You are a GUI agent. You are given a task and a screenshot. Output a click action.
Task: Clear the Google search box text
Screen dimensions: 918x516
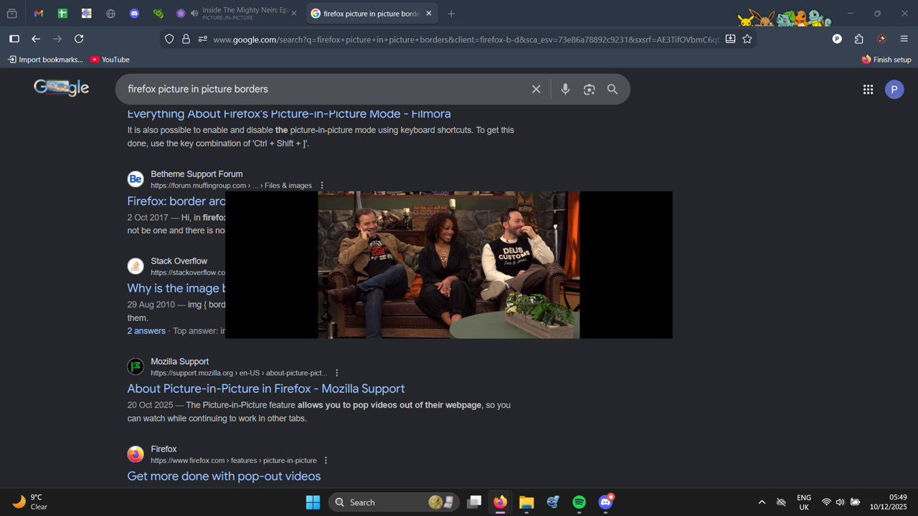coord(536,90)
